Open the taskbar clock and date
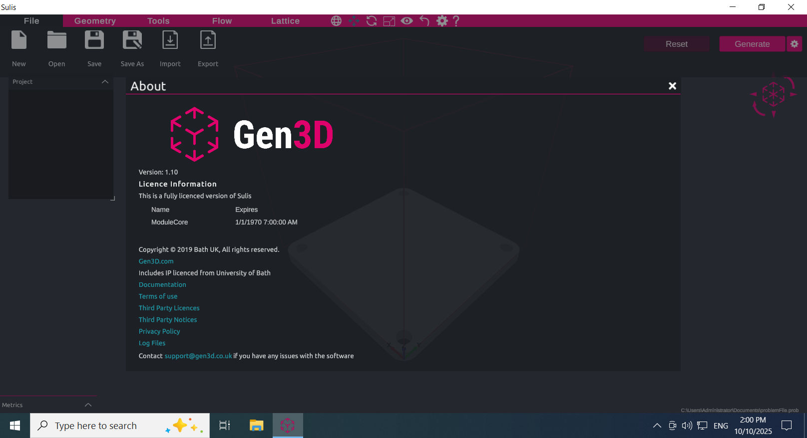 pyautogui.click(x=753, y=426)
